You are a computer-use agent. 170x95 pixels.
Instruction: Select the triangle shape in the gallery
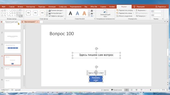pos(5,13)
